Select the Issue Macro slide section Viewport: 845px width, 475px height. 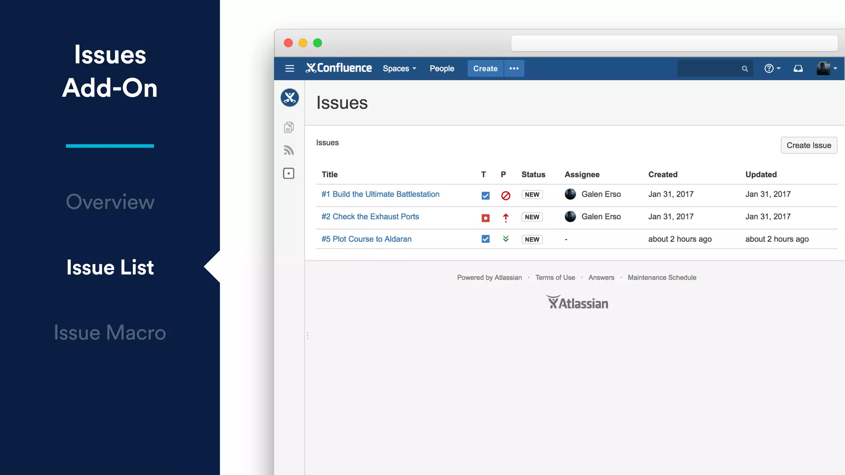pos(110,332)
